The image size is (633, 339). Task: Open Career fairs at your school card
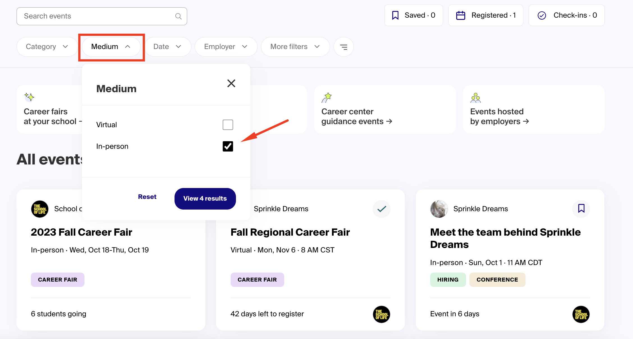point(49,110)
